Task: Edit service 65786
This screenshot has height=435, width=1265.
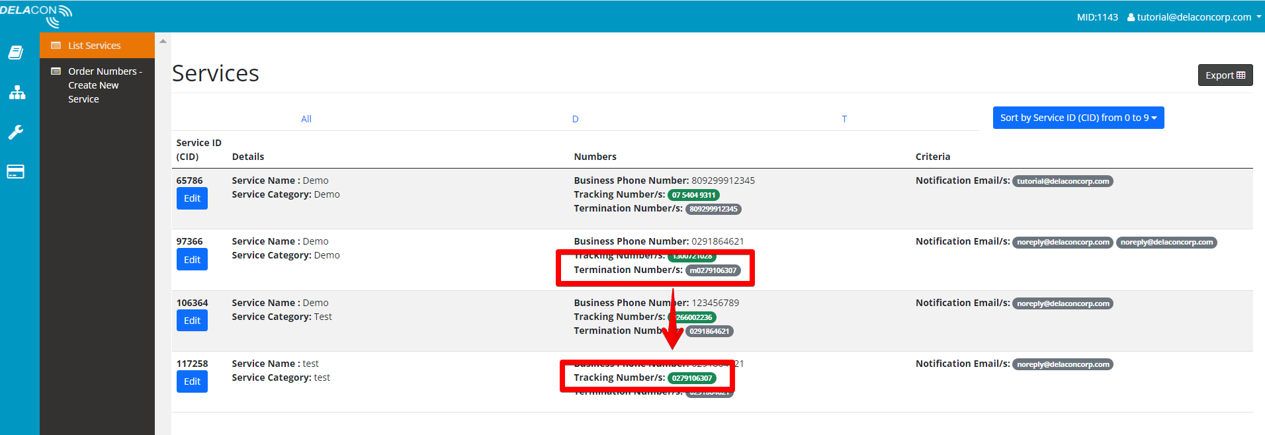Action: [192, 198]
